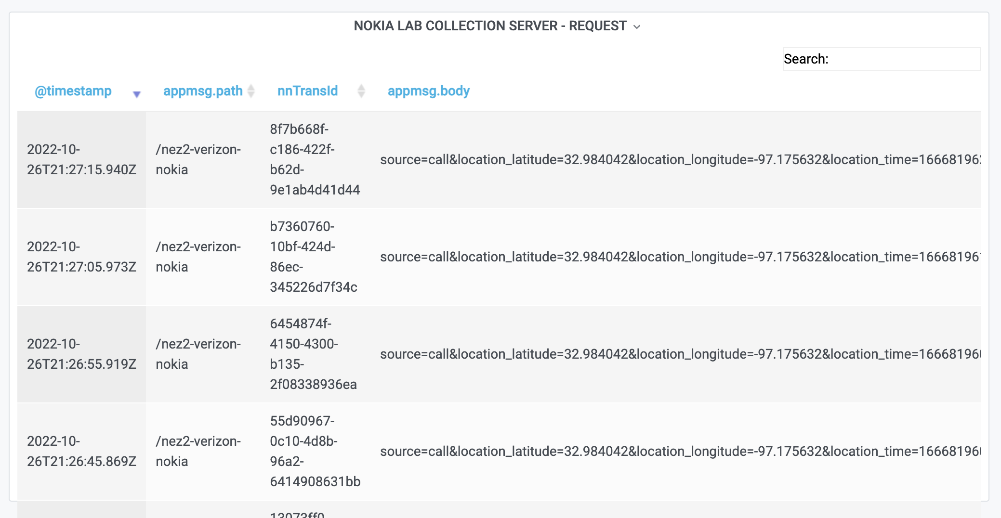The width and height of the screenshot is (1001, 518).
Task: Select the ascending arrow on appmsg.path sorter
Action: (251, 88)
